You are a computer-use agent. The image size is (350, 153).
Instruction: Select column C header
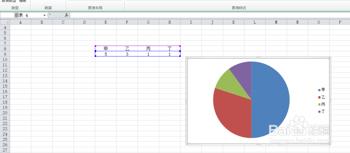coord(63,22)
